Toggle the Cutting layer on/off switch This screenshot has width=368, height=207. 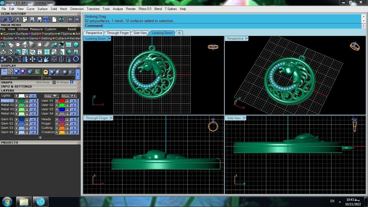coord(73,128)
